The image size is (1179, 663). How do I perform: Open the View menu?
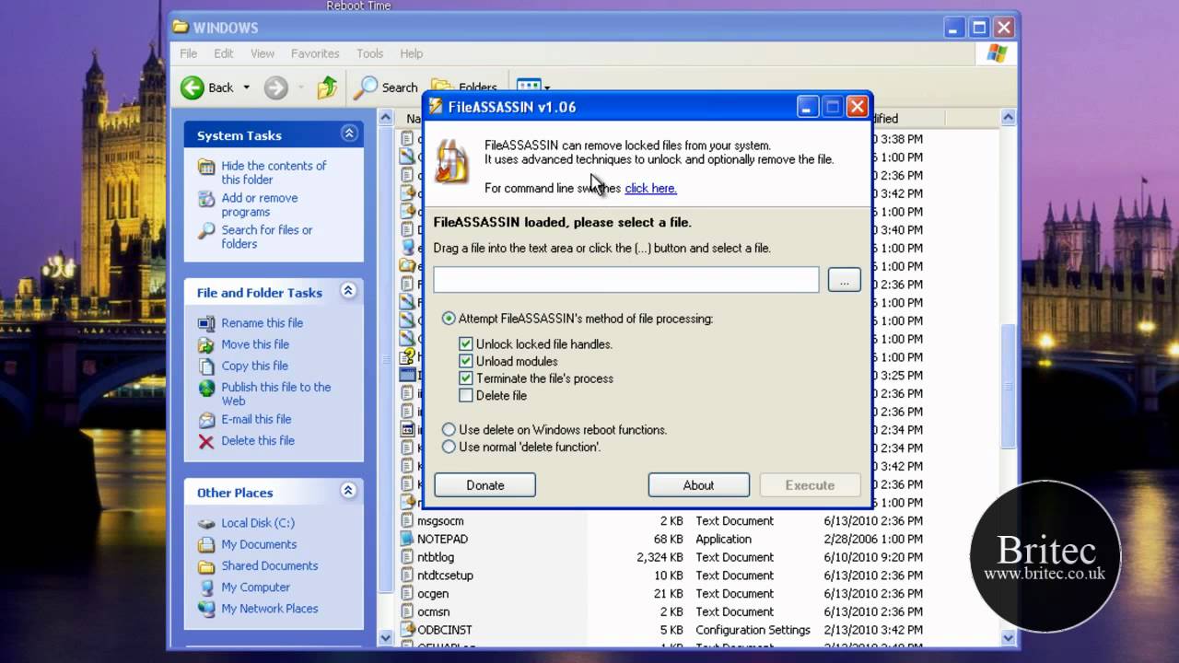[x=263, y=53]
